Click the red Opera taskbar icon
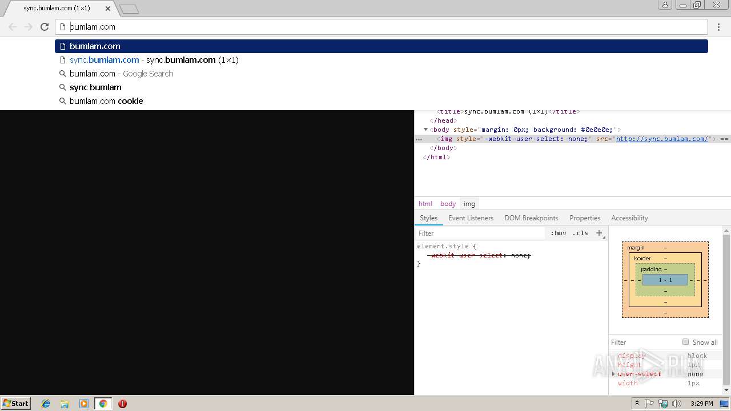 pyautogui.click(x=122, y=404)
